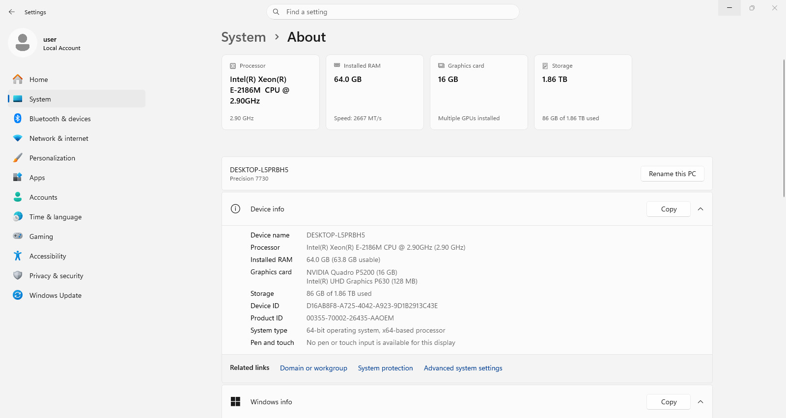This screenshot has height=418, width=786.
Task: Click the Device name value in Device info
Action: click(336, 235)
